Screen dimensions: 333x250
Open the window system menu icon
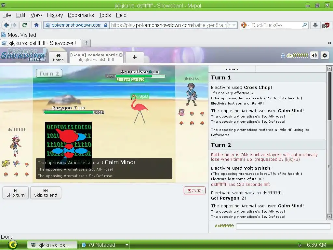pyautogui.click(x=3, y=5)
